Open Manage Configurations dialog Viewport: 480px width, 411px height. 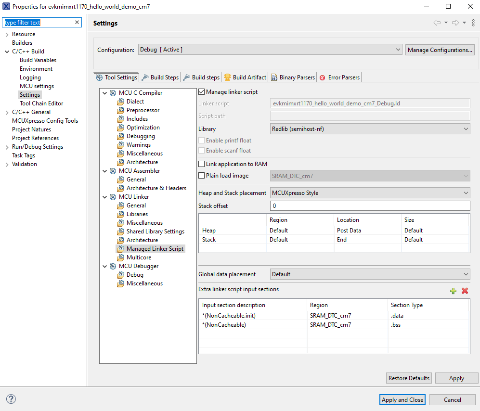point(439,50)
